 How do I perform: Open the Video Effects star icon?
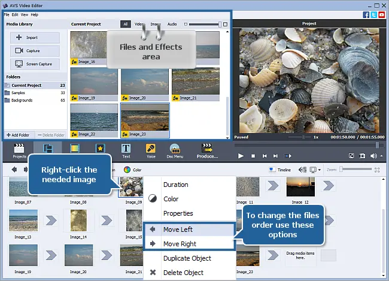pos(100,149)
